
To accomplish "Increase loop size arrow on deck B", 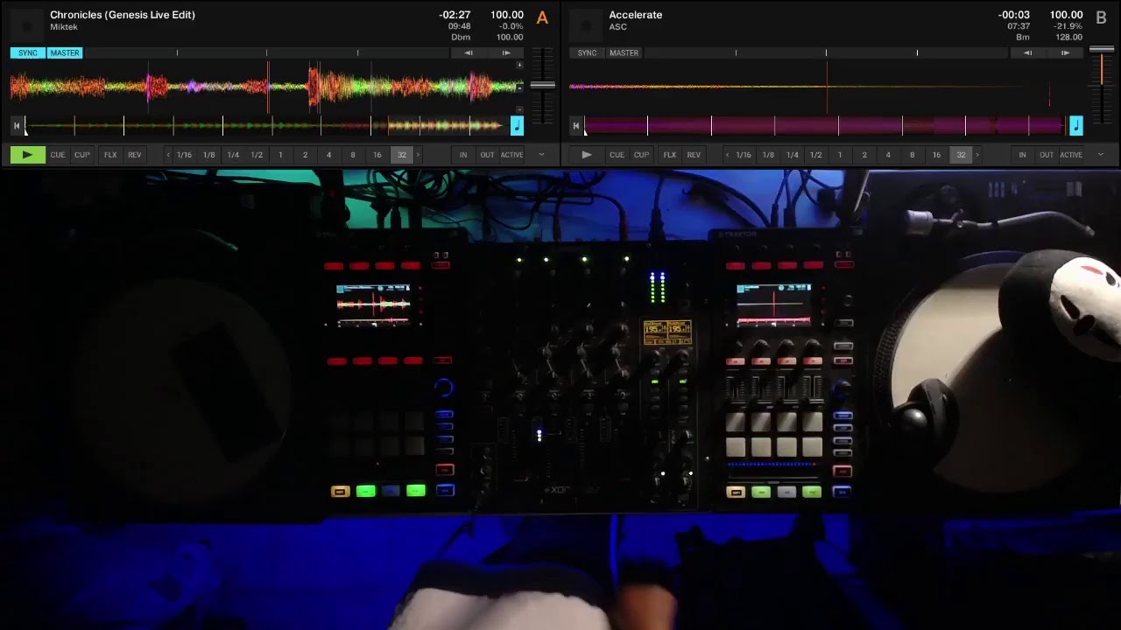I will [x=977, y=155].
